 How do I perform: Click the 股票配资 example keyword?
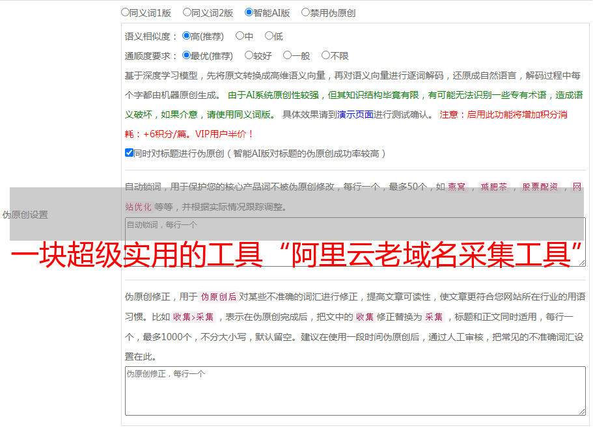pyautogui.click(x=540, y=187)
